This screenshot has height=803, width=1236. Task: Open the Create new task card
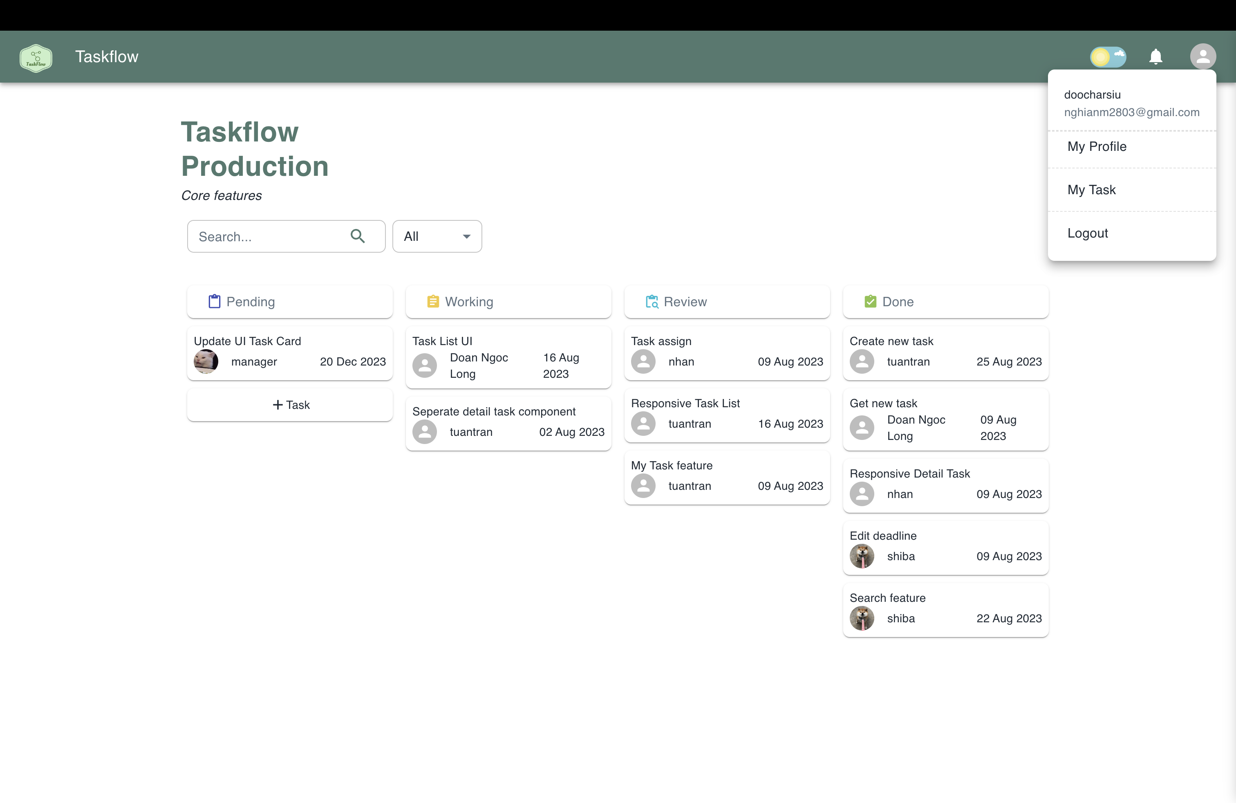coord(946,353)
